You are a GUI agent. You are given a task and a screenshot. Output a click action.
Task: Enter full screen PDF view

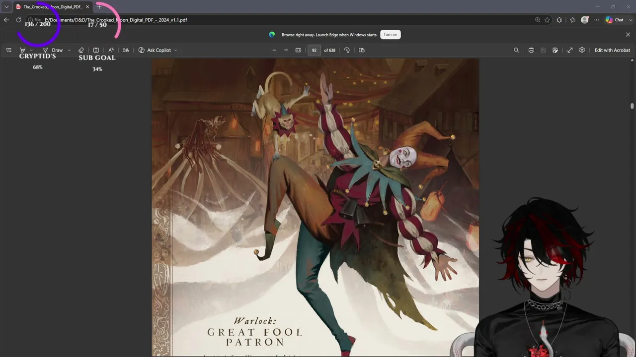coord(570,50)
